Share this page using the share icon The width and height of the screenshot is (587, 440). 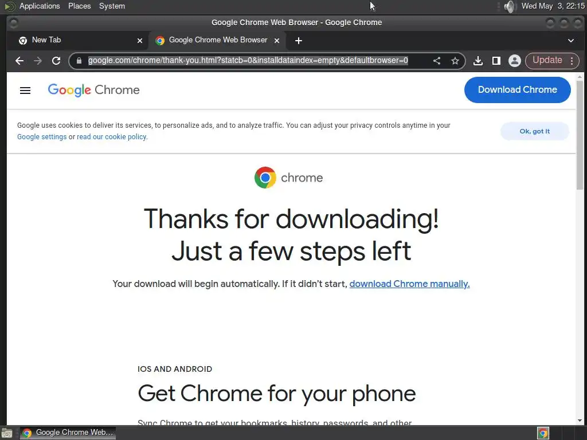click(x=436, y=61)
